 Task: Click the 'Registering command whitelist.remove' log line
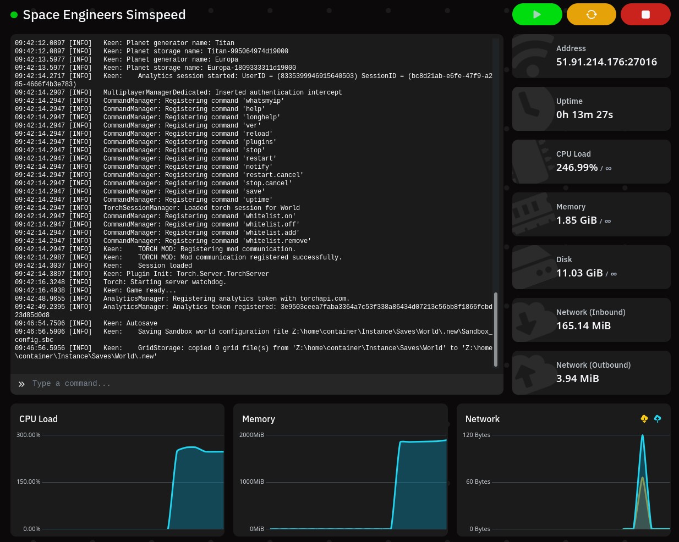[x=163, y=241]
